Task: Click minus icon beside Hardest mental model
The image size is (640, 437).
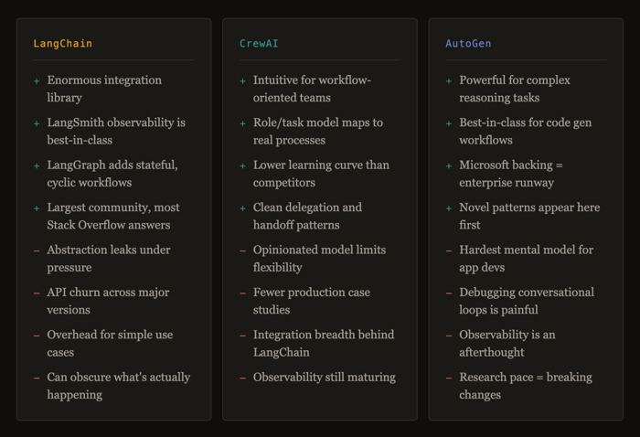Action: (449, 250)
